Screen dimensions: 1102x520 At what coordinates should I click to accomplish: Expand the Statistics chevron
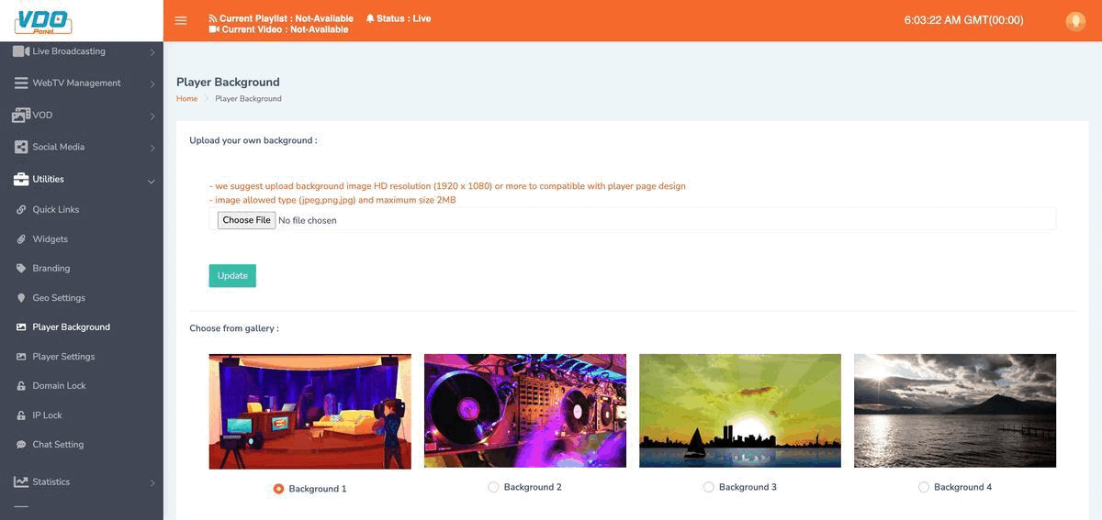(x=152, y=483)
